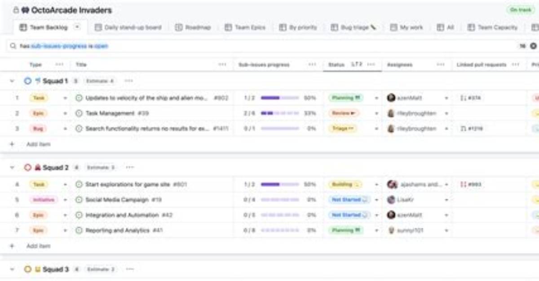This screenshot has height=281, width=539.
Task: Open linked pull request #1216
Action: [x=472, y=129]
